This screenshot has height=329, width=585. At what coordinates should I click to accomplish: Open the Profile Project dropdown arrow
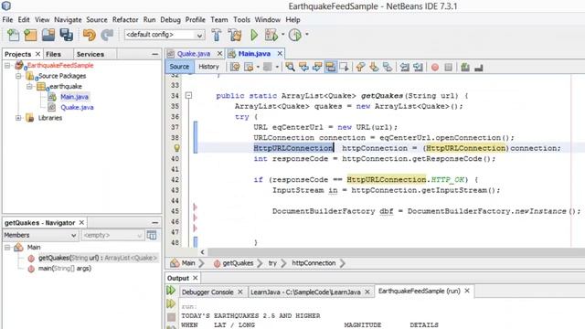pyautogui.click(x=307, y=35)
